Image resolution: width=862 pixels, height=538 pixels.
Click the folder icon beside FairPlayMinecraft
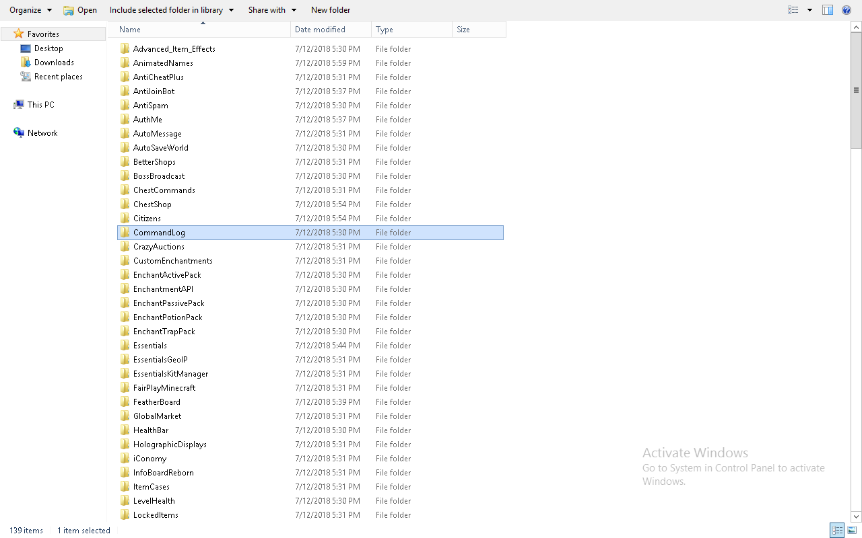click(125, 387)
